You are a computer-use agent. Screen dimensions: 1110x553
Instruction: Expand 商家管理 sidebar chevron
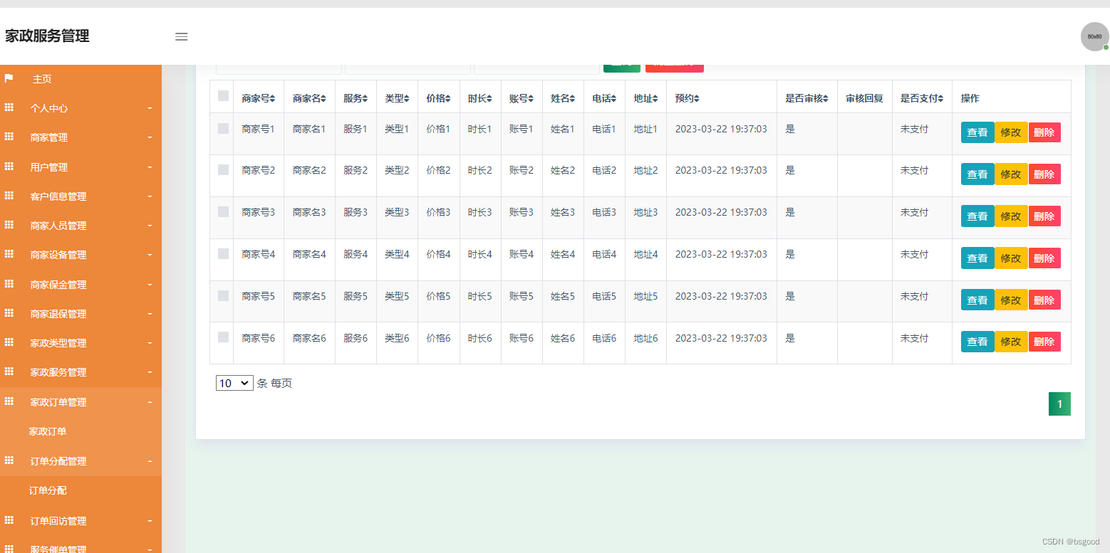[150, 137]
